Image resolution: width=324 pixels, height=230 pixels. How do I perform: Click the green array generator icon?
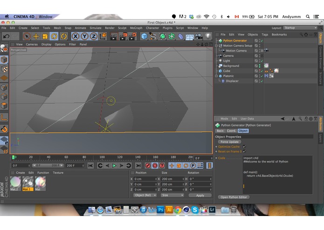162,36
